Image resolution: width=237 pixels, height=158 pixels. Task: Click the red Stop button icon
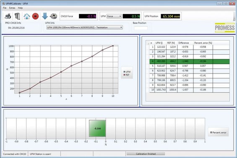coord(35,16)
